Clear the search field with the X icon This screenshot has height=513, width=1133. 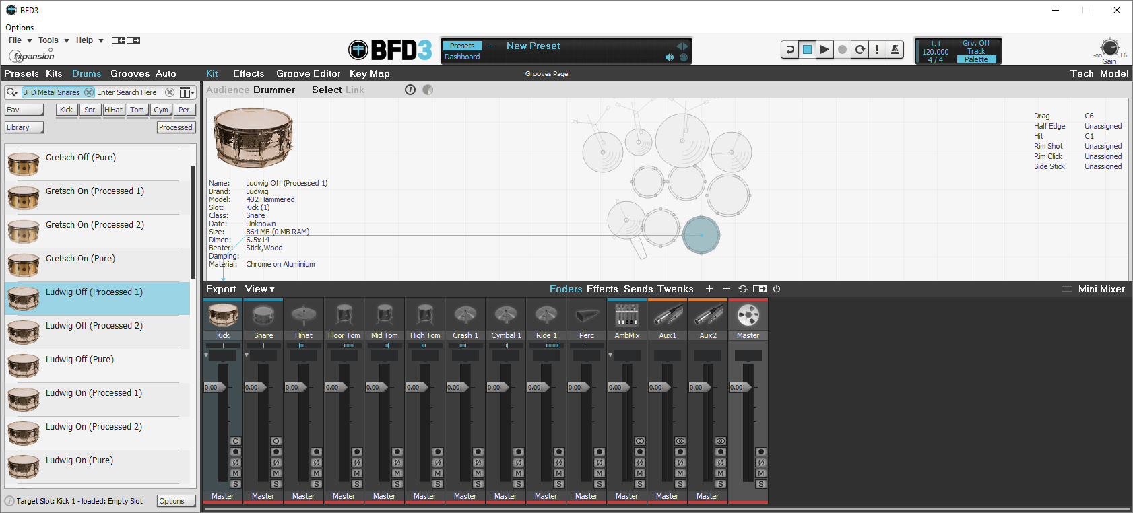(x=170, y=92)
